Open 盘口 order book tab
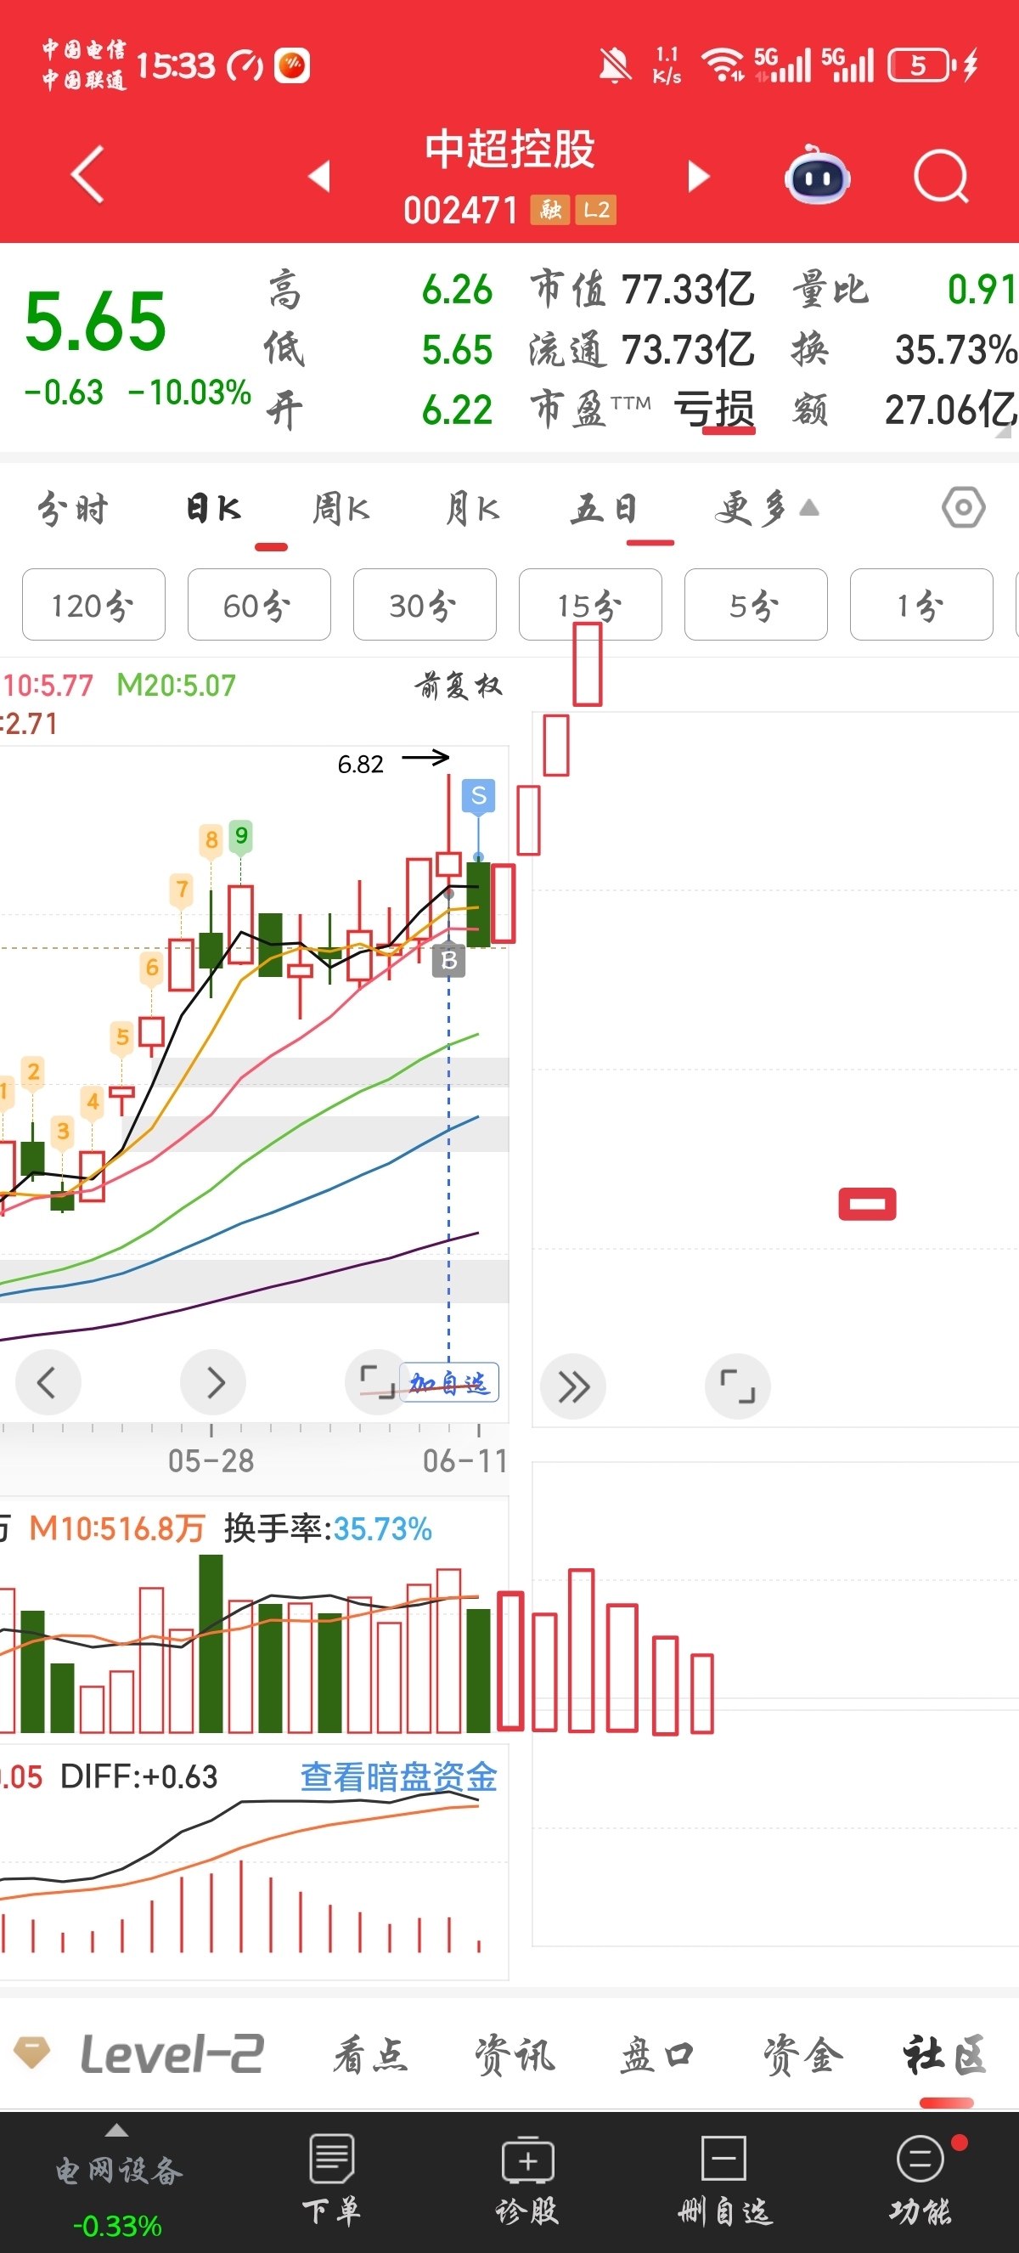Screen dimensions: 1019x2253 pyautogui.click(x=658, y=2054)
